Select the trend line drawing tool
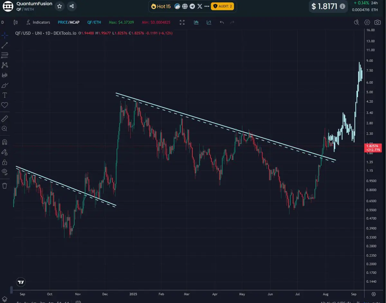Image resolution: width=386 pixels, height=303 pixels. click(5, 45)
